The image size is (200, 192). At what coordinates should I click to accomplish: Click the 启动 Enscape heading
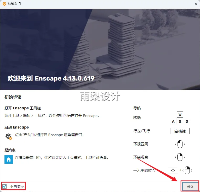[17, 127]
